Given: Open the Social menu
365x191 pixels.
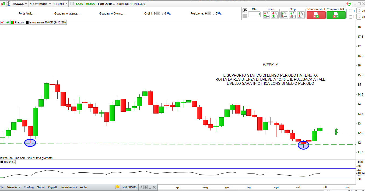Looking at the screenshot, I should [x=41, y=187].
